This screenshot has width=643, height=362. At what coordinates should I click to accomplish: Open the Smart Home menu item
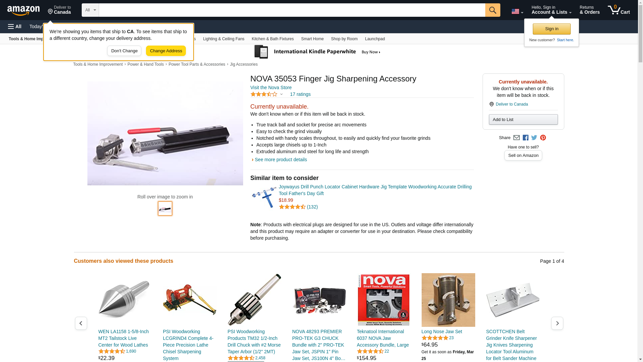point(312,39)
